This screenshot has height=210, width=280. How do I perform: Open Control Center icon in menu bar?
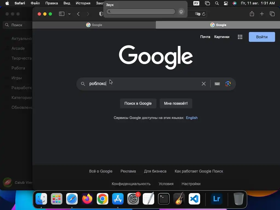pyautogui.click(x=226, y=3)
